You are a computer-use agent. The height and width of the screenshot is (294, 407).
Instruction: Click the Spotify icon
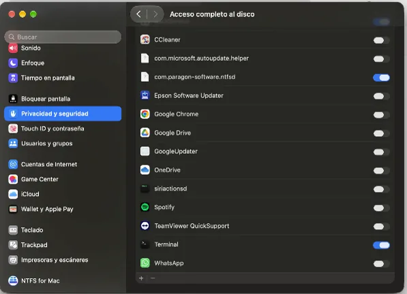(145, 207)
